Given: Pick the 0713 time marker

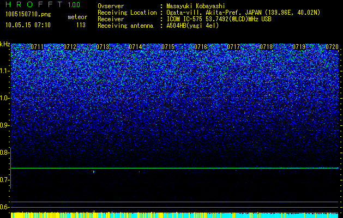Looking at the screenshot, I should [103, 47].
